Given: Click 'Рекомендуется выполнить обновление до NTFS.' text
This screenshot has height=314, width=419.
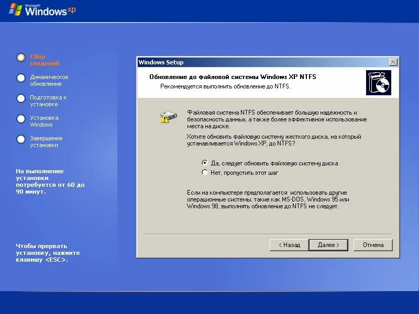Looking at the screenshot, I should tap(225, 86).
